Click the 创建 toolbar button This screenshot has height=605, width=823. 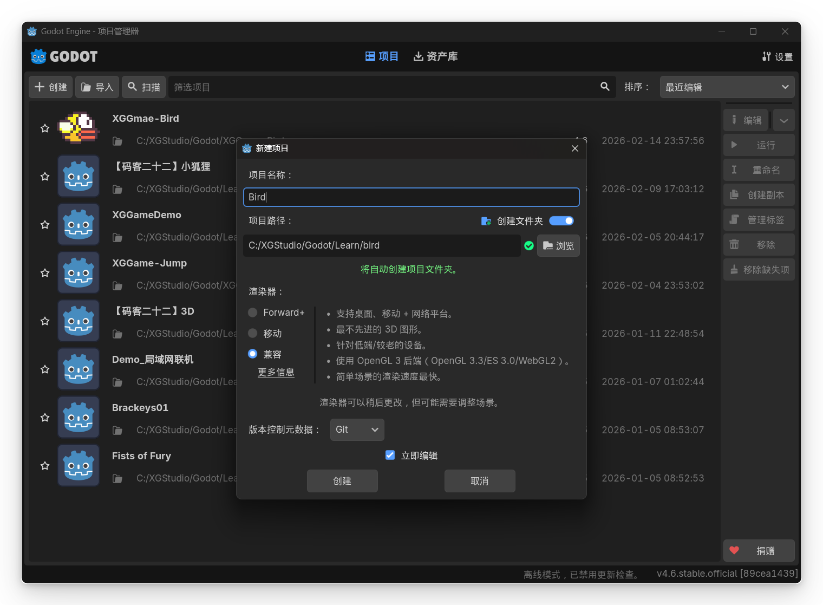tap(51, 87)
